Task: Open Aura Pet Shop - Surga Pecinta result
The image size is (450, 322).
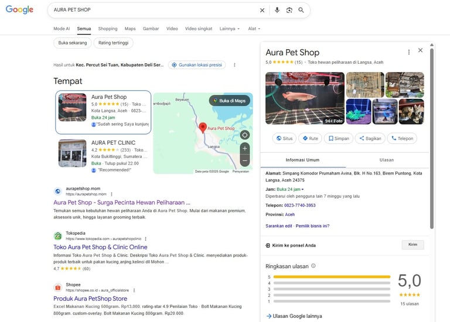Action: click(x=122, y=203)
